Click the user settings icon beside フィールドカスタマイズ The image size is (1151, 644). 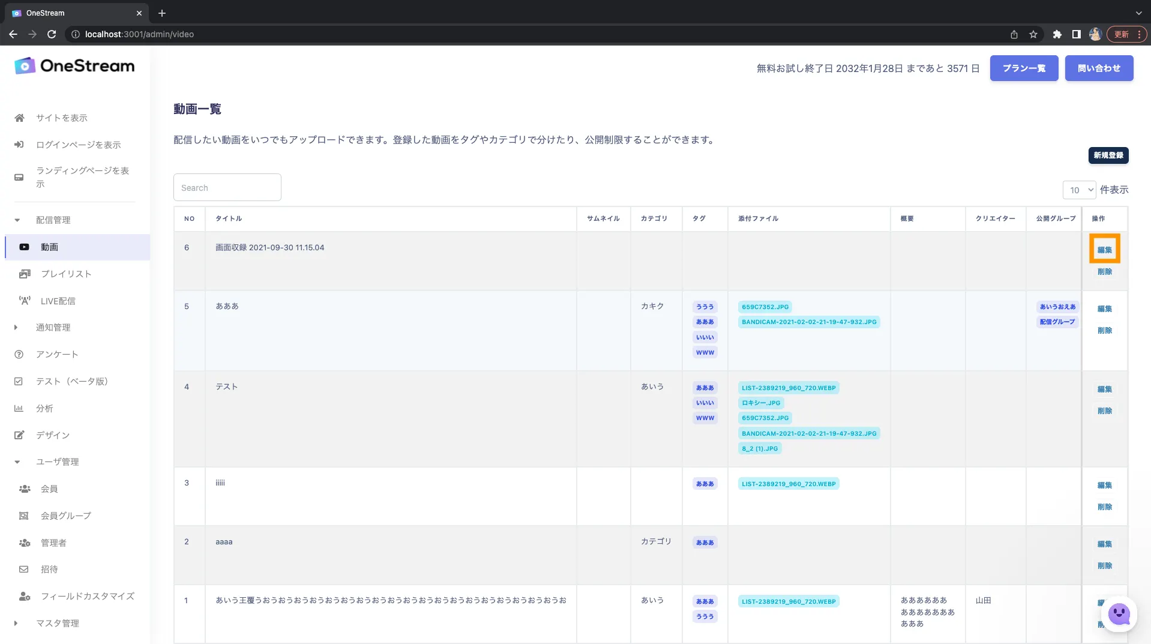coord(25,596)
